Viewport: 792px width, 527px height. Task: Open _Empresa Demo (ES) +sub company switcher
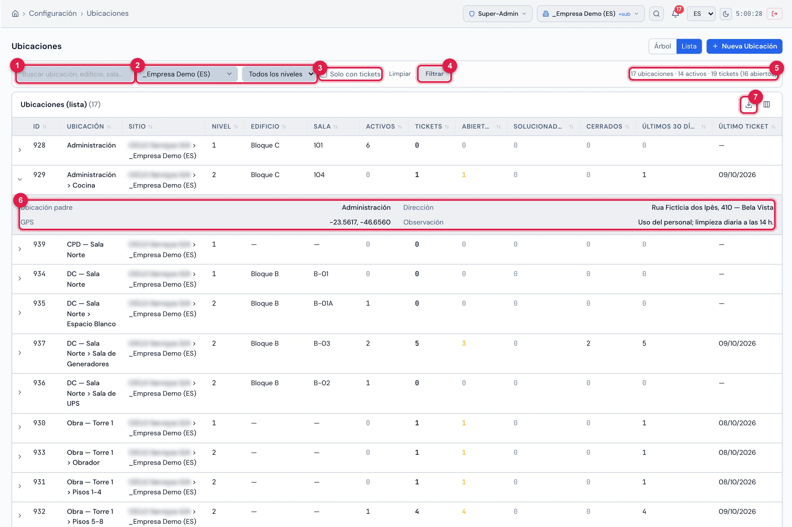[x=590, y=14]
